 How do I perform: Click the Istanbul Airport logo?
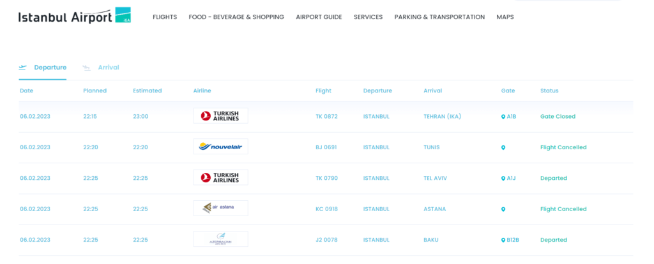click(75, 16)
